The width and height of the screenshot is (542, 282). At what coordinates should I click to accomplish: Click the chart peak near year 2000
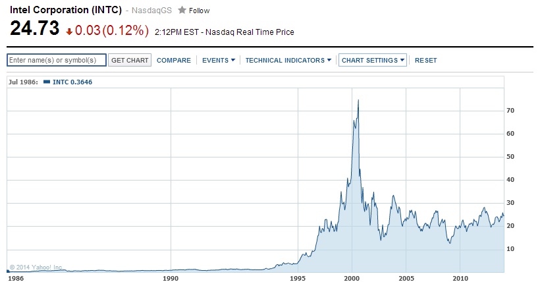pyautogui.click(x=358, y=100)
